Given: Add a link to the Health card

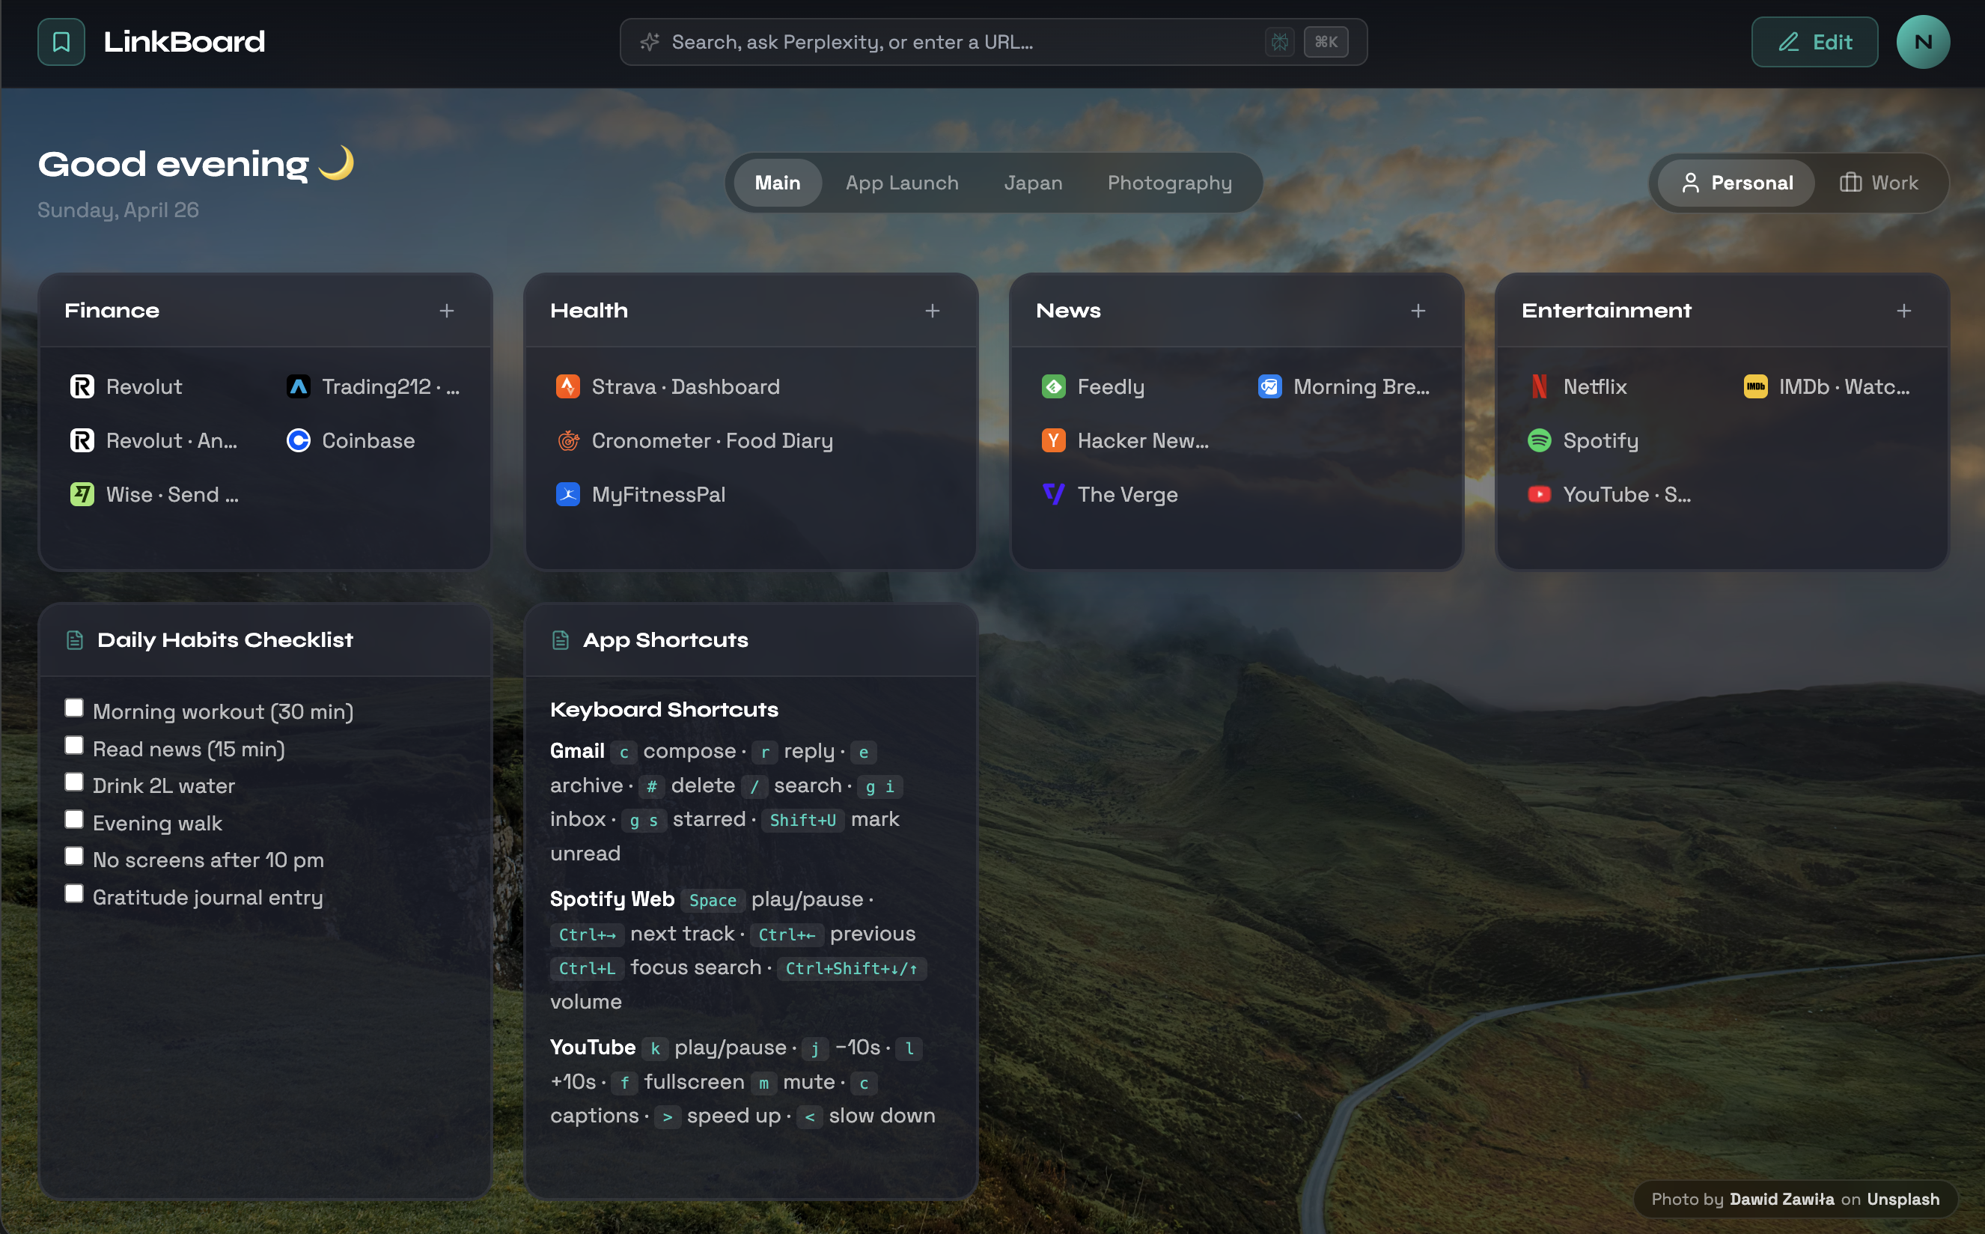Looking at the screenshot, I should tap(933, 311).
